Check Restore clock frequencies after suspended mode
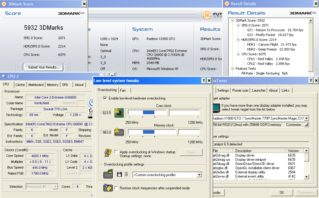319x198 pixels. tap(116, 188)
